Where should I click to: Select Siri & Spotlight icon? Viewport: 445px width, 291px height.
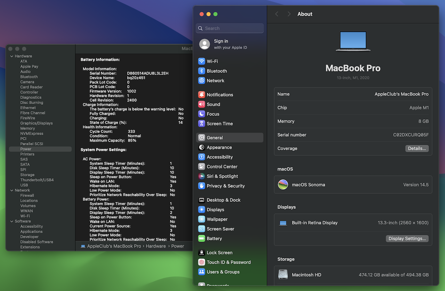pyautogui.click(x=202, y=176)
